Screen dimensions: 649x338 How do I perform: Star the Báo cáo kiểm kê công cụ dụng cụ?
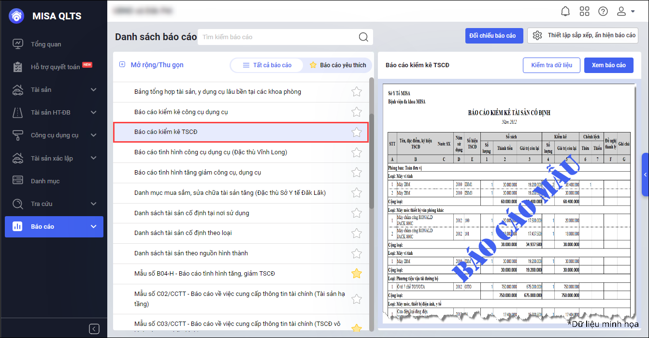pyautogui.click(x=357, y=112)
